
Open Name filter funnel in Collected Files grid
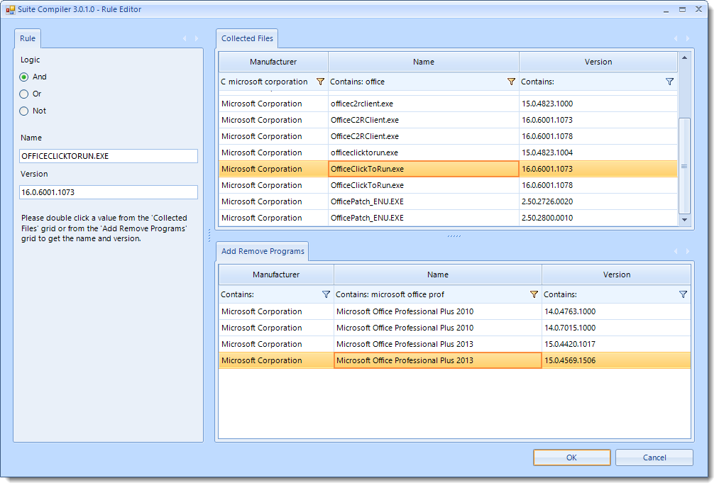click(x=511, y=82)
